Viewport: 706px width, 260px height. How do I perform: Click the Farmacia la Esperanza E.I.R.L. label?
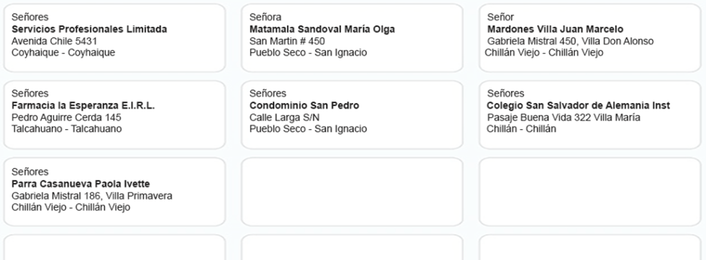click(x=83, y=105)
